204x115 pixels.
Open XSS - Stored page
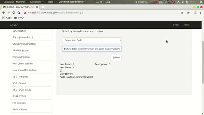[31, 83]
